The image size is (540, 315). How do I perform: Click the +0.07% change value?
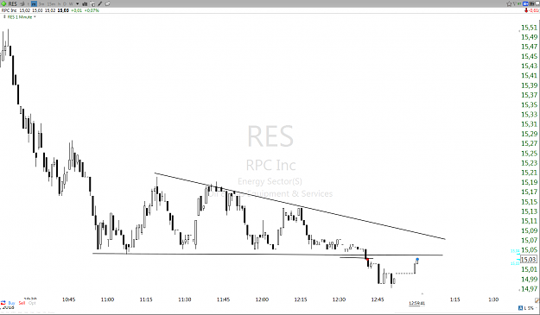[x=92, y=10]
